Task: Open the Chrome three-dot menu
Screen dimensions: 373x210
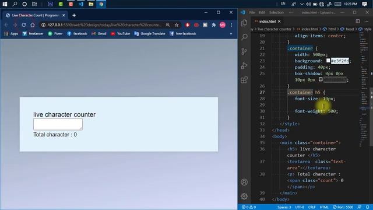Action: point(231,25)
